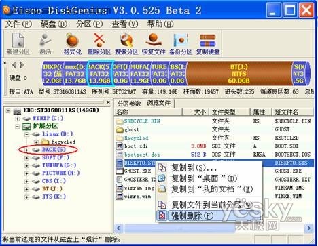Click the 备份分区 backup partition icon
Screen dimensions: 318x246
click(181, 44)
